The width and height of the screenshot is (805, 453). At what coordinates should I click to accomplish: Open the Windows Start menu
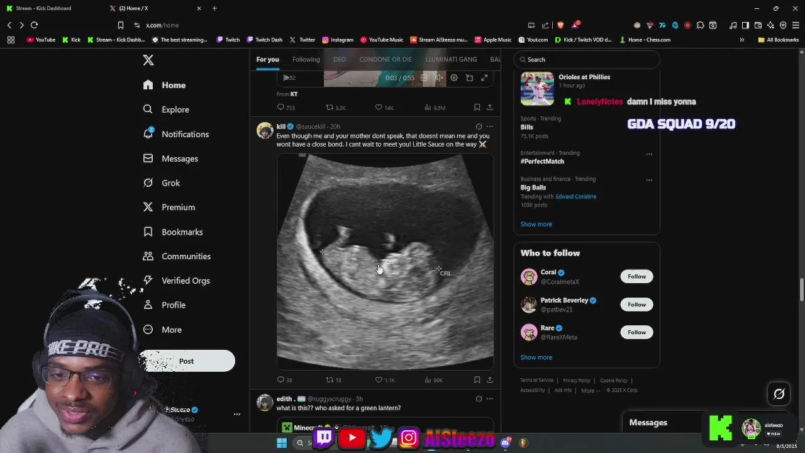coord(282,443)
